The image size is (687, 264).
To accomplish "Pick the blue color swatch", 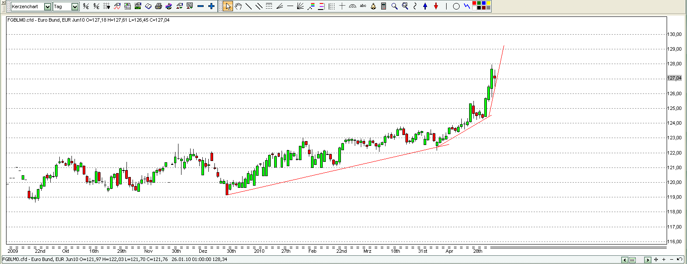I will coord(484,3).
